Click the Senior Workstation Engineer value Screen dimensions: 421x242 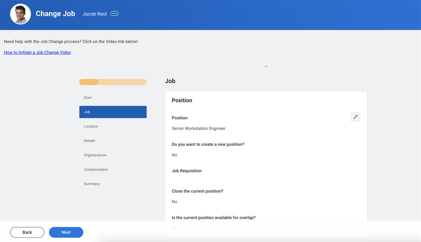199,128
